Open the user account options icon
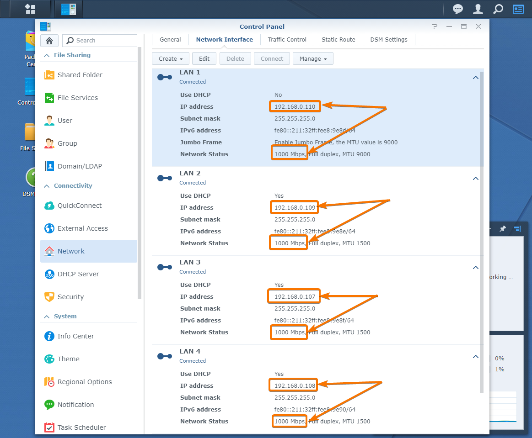Viewport: 532px width, 438px height. click(478, 9)
